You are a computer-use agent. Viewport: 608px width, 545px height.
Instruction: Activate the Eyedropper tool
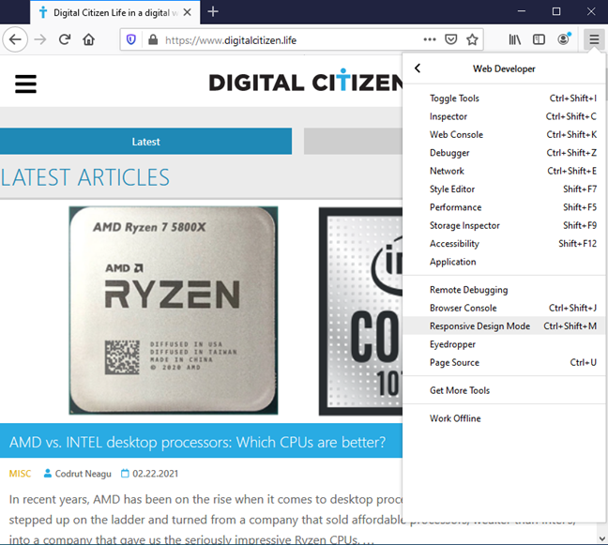[504, 344]
